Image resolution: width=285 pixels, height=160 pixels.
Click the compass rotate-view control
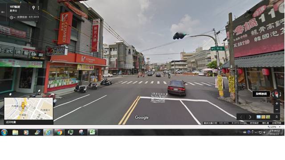276,94
